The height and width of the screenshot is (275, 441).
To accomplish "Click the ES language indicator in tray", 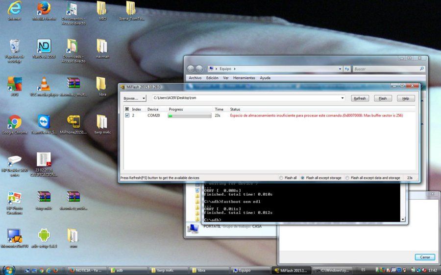I will pyautogui.click(x=363, y=270).
